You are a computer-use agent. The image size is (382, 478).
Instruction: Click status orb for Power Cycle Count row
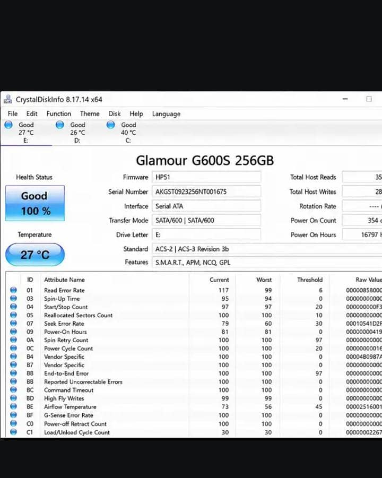click(13, 348)
